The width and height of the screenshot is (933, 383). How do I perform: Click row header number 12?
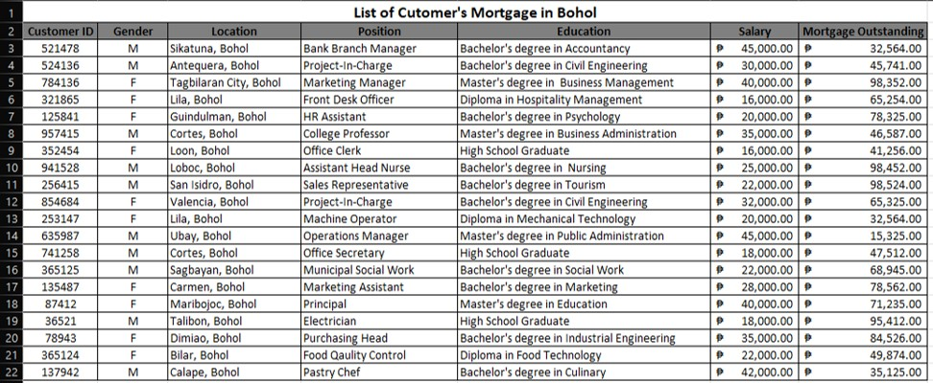click(11, 202)
